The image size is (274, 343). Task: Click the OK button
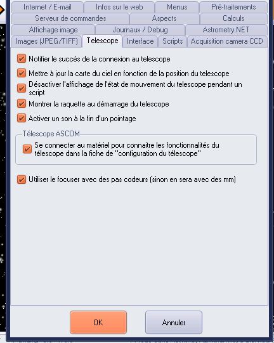(x=98, y=322)
